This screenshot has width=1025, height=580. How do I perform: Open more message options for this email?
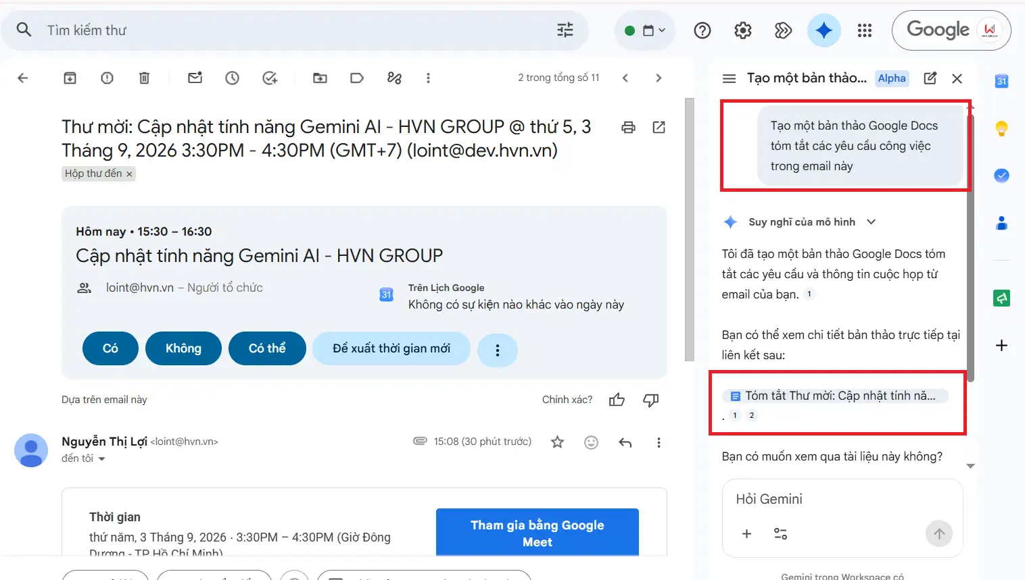[659, 443]
